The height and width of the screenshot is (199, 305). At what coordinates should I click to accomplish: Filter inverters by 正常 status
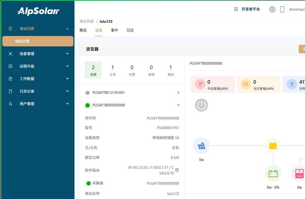click(113, 70)
